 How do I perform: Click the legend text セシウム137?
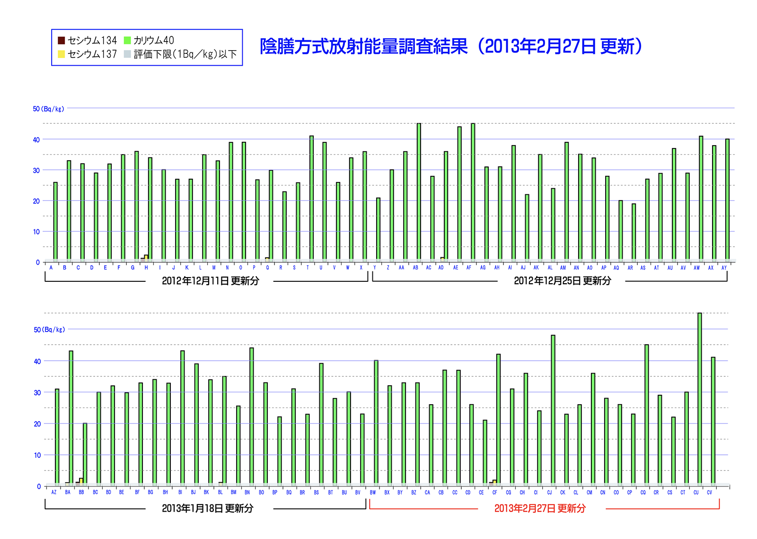[x=92, y=54]
